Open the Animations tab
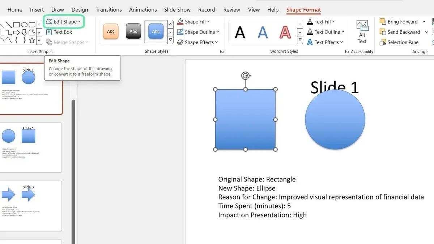This screenshot has width=434, height=244. pos(143,10)
